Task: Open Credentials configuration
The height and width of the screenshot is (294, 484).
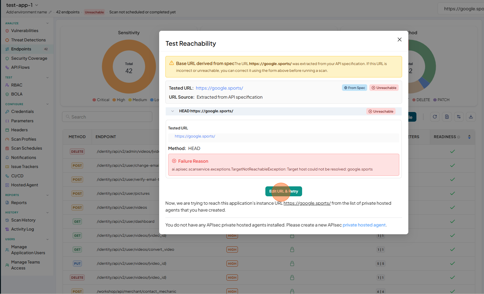Action: [22, 111]
